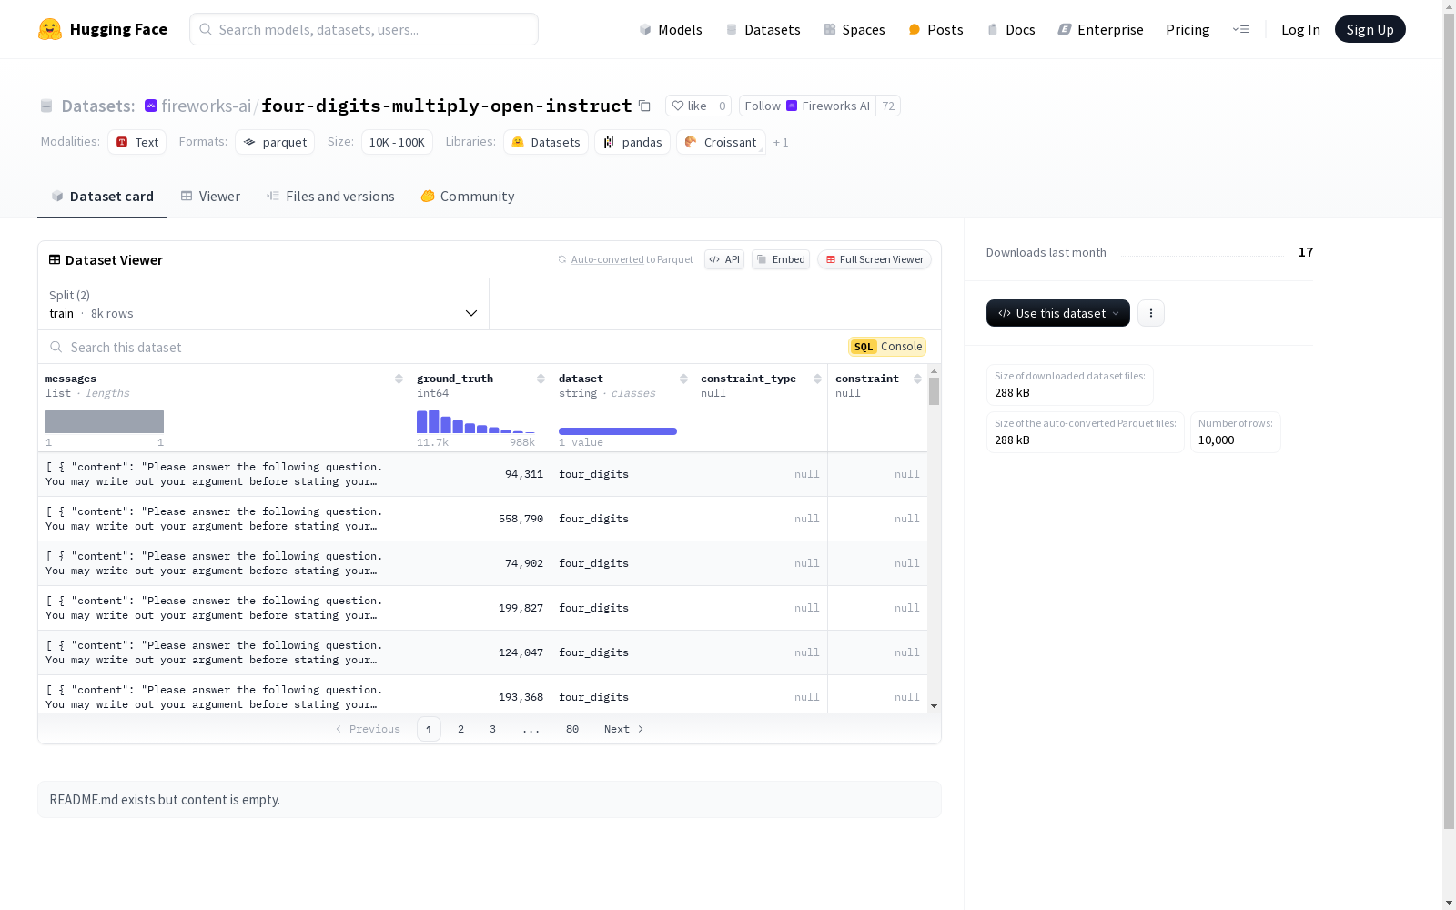Click the table scrollbar down arrow
The height and width of the screenshot is (910, 1456).
pos(934,706)
